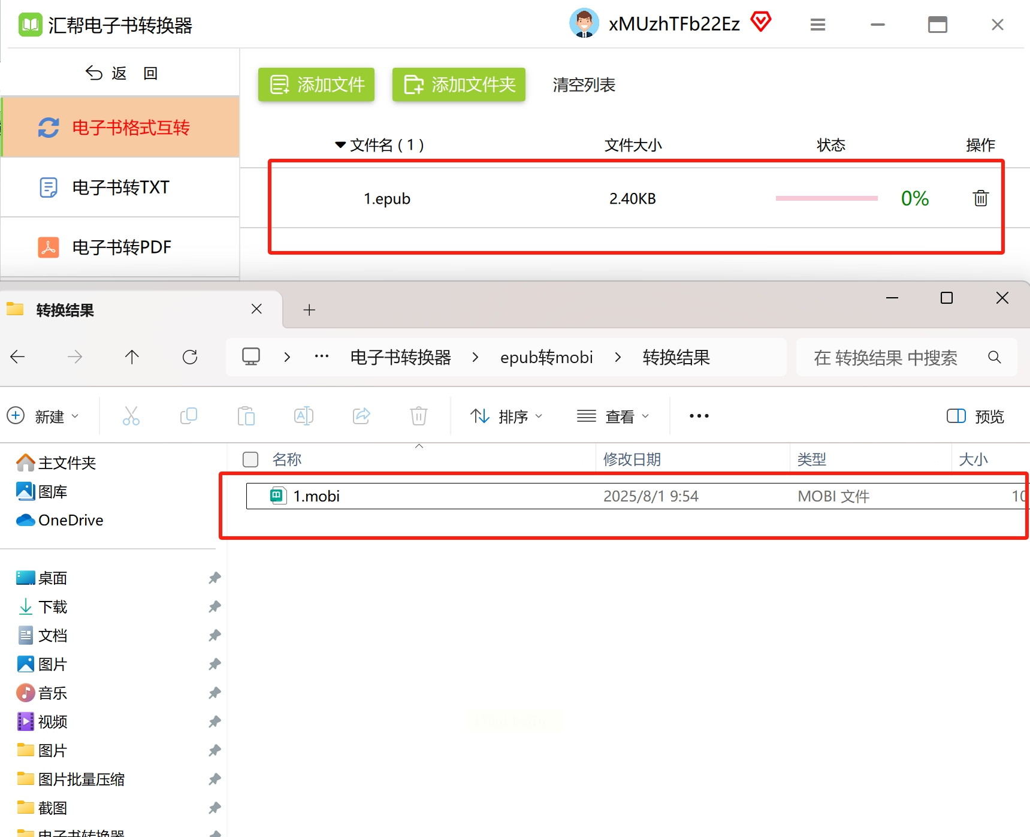Open the hamburger menu in the converter title bar

pyautogui.click(x=818, y=25)
